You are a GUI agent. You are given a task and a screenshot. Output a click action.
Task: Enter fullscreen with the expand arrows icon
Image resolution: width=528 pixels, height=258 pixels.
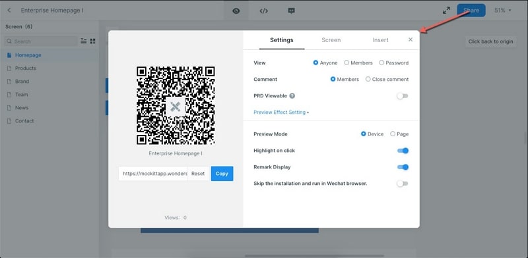pos(446,11)
